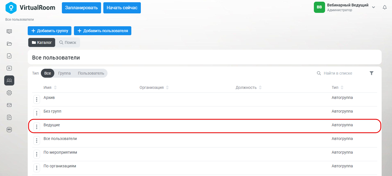Open three-dot menu for Все пользователи row
This screenshot has height=176, width=392.
[37, 141]
